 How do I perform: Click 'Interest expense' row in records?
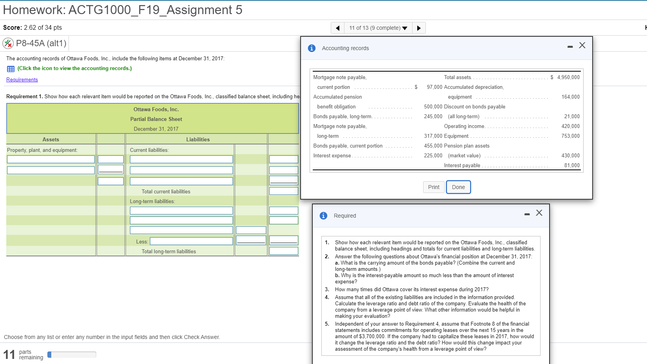point(378,155)
